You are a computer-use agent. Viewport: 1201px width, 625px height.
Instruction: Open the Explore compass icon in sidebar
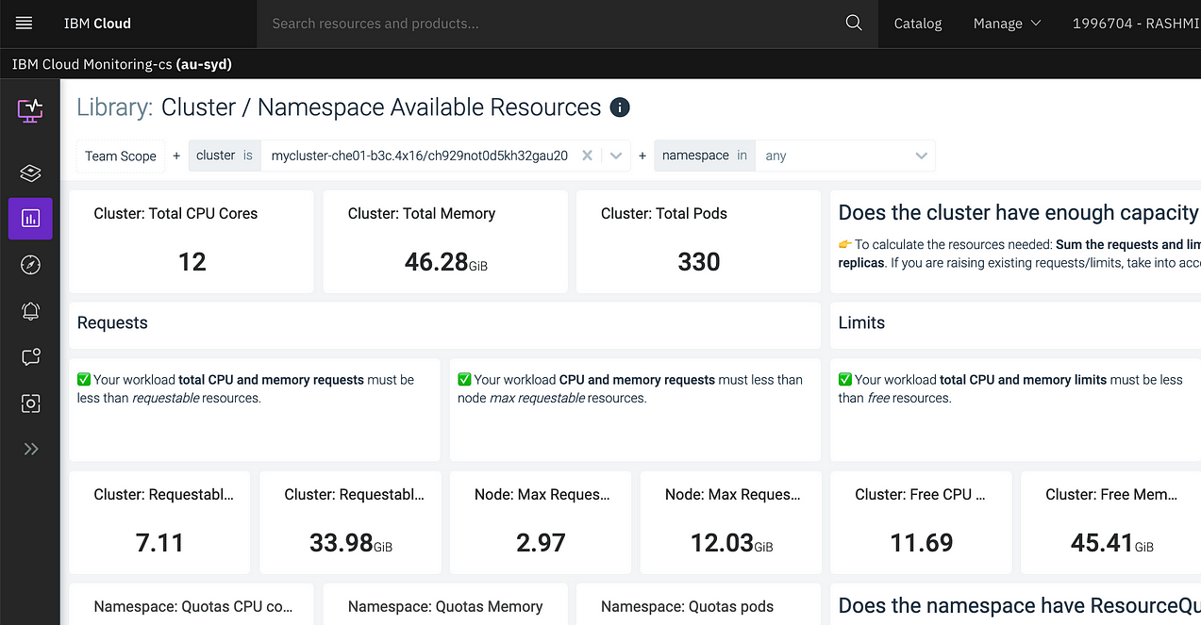30,265
